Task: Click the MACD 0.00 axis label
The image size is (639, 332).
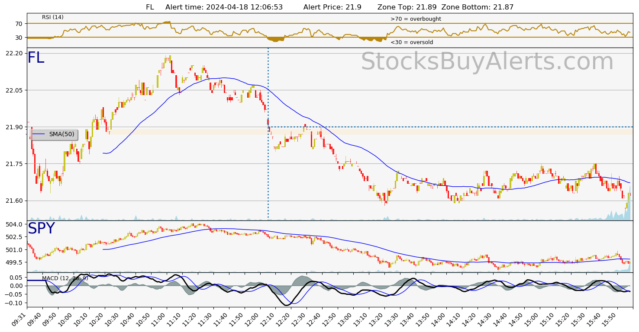Action: 16,286
